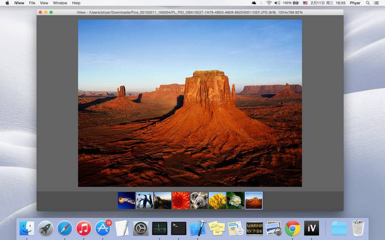Minimize iView with the yellow button
Image resolution: width=385 pixels, height=240 pixels.
click(46, 12)
